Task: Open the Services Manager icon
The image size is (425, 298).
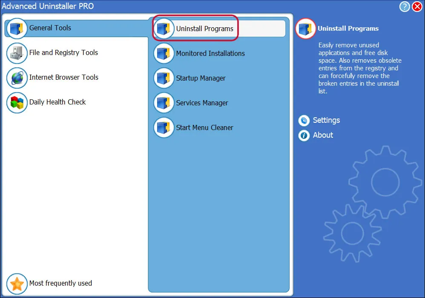Action: click(164, 103)
